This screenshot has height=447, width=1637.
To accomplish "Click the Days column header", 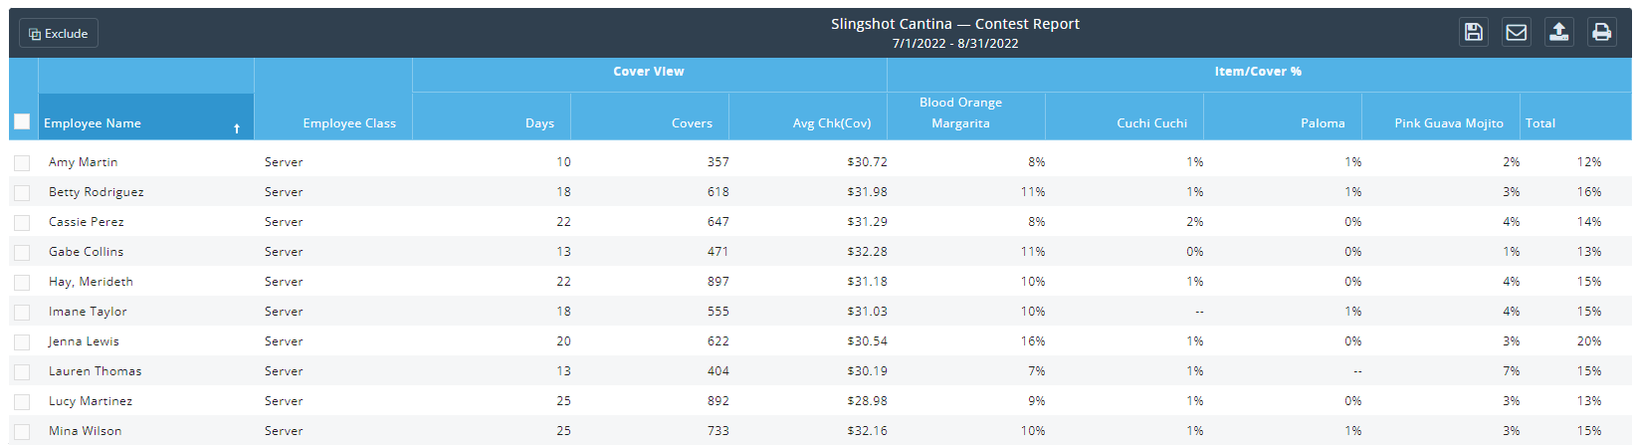I will [539, 123].
